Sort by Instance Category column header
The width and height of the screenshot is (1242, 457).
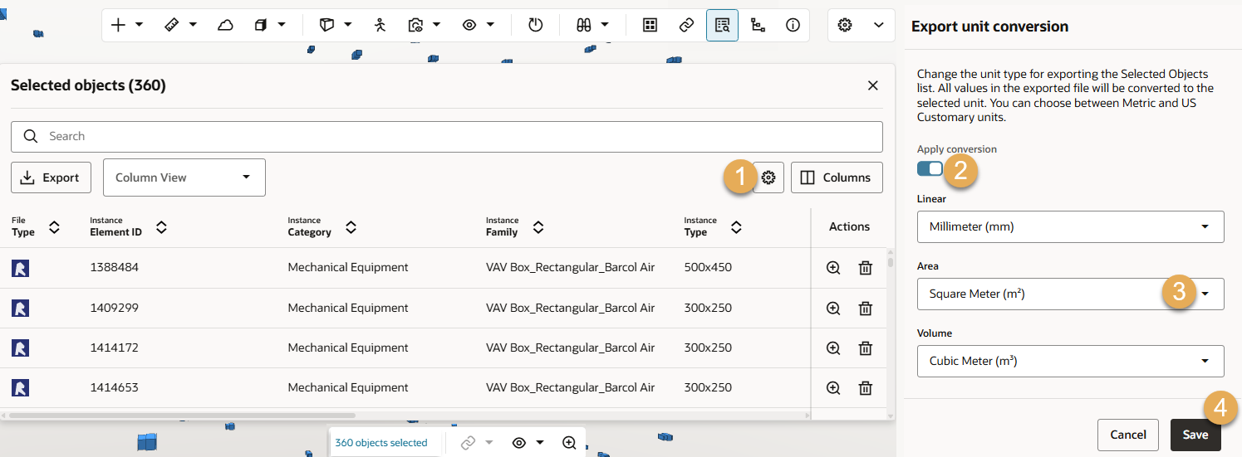tap(351, 227)
